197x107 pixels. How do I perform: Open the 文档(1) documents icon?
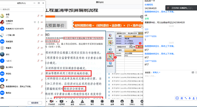[x=132, y=101]
